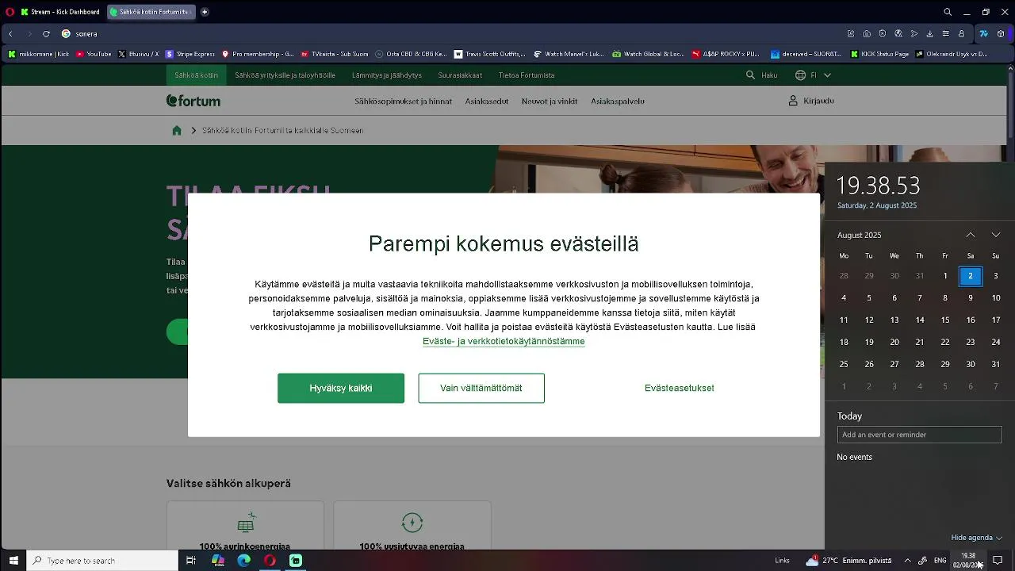Open Microsoft Edge from the taskbar

tap(244, 561)
